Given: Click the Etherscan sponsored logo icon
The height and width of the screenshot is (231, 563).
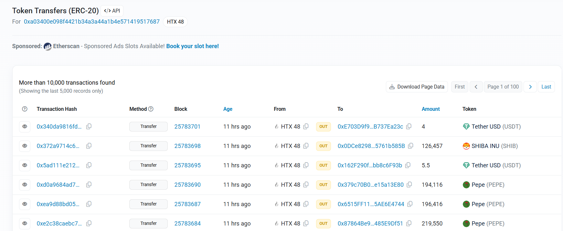Looking at the screenshot, I should point(48,47).
